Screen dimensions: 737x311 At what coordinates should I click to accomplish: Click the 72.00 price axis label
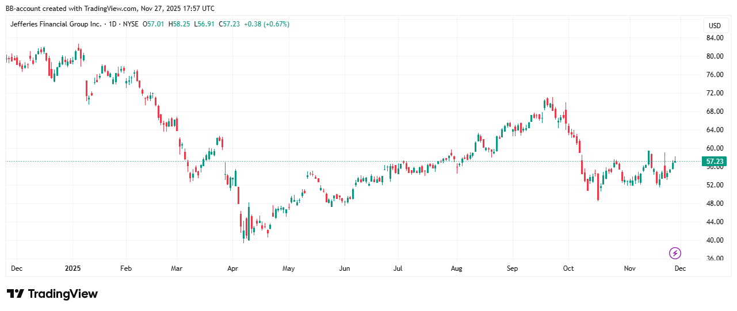pyautogui.click(x=714, y=93)
